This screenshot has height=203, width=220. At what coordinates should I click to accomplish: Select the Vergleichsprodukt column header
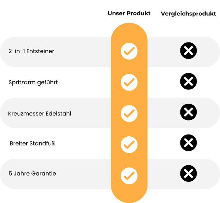coord(188,14)
